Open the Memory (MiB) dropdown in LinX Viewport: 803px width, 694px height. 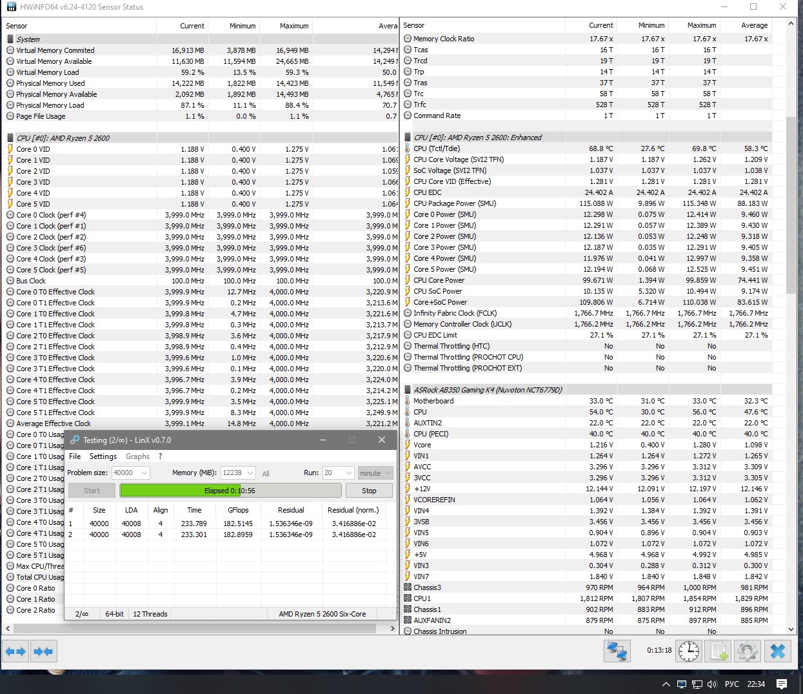[x=238, y=473]
